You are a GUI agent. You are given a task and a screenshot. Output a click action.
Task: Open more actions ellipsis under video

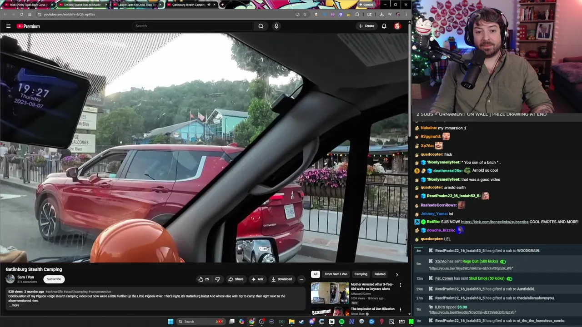(x=301, y=279)
